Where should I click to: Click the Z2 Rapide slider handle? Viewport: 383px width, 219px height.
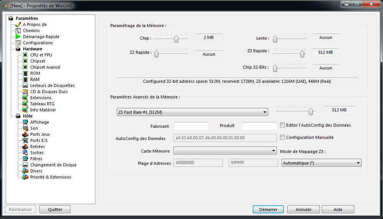(156, 53)
